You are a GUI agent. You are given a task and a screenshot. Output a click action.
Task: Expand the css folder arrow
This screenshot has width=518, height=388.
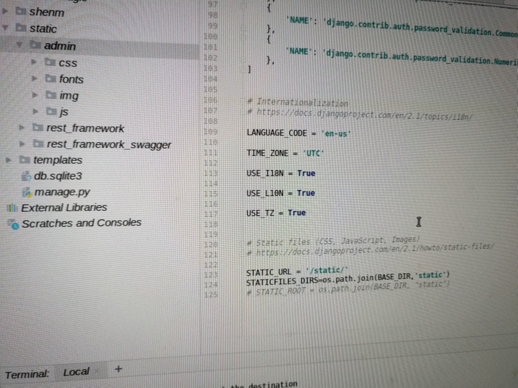(x=33, y=62)
